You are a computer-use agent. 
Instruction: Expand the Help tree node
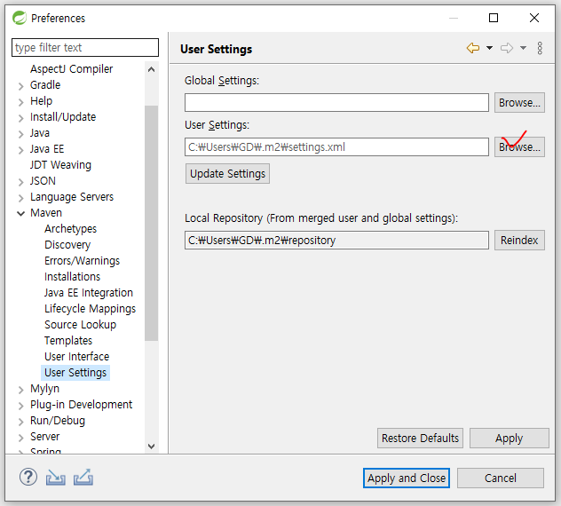[20, 102]
